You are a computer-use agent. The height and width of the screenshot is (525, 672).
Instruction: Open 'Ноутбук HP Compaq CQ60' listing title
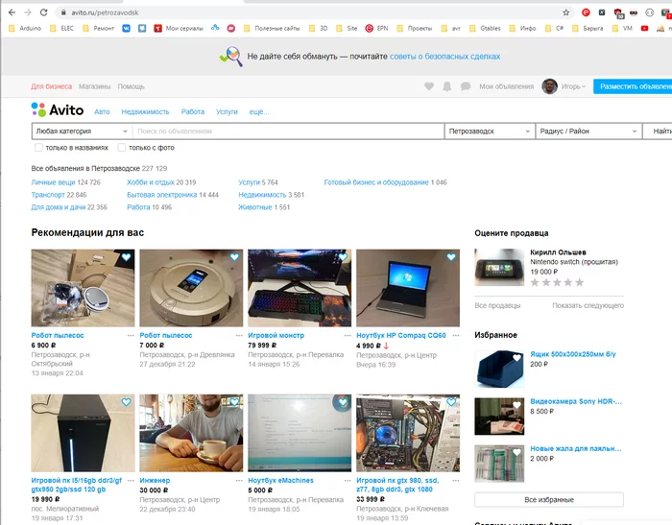click(401, 336)
